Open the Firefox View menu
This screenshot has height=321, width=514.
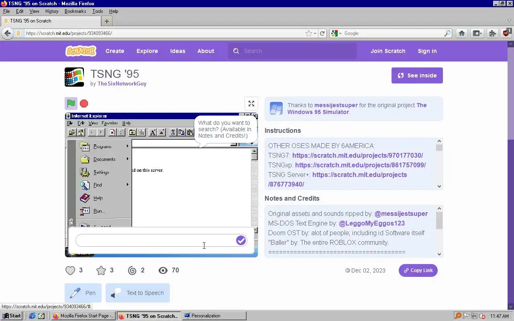pos(34,11)
